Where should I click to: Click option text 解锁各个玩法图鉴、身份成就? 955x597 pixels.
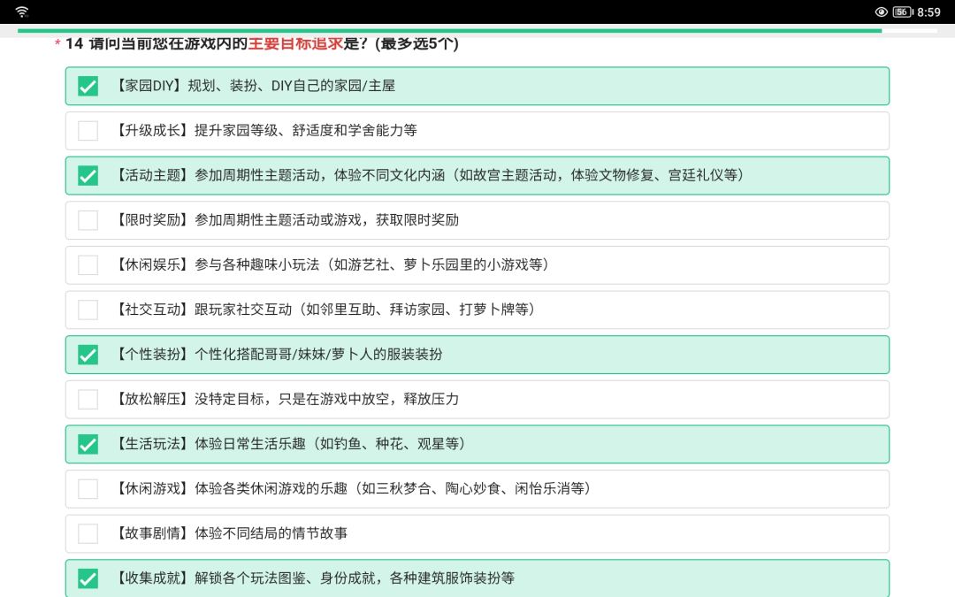click(285, 578)
